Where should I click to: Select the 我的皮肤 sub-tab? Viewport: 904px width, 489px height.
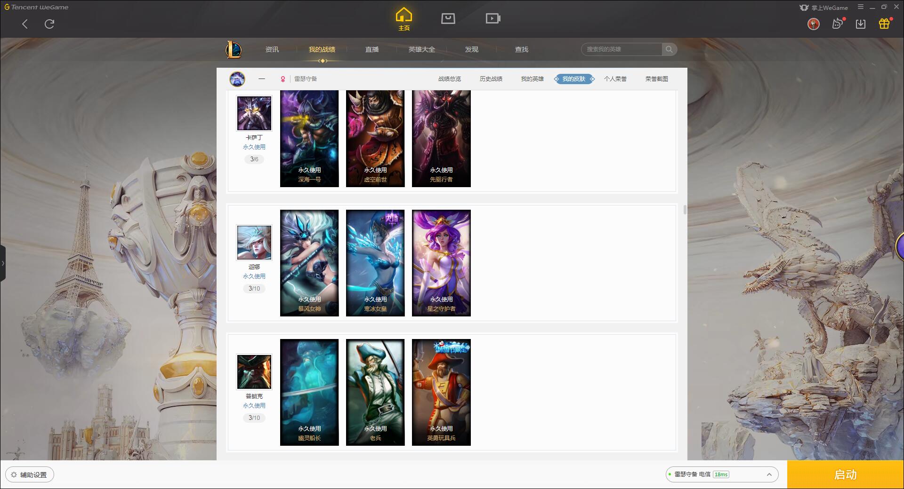tap(574, 79)
